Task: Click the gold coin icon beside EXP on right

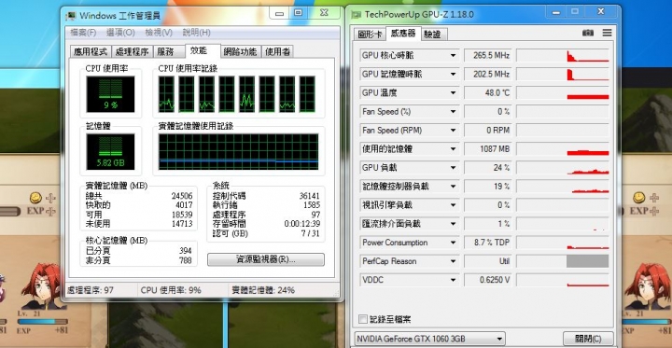Action: (639, 198)
